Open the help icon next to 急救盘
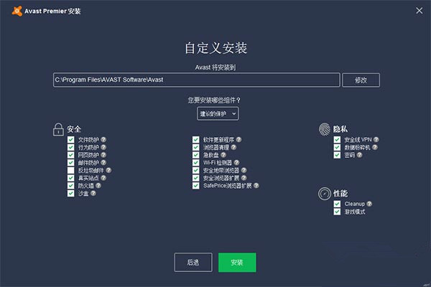This screenshot has height=287, width=431. [223, 155]
